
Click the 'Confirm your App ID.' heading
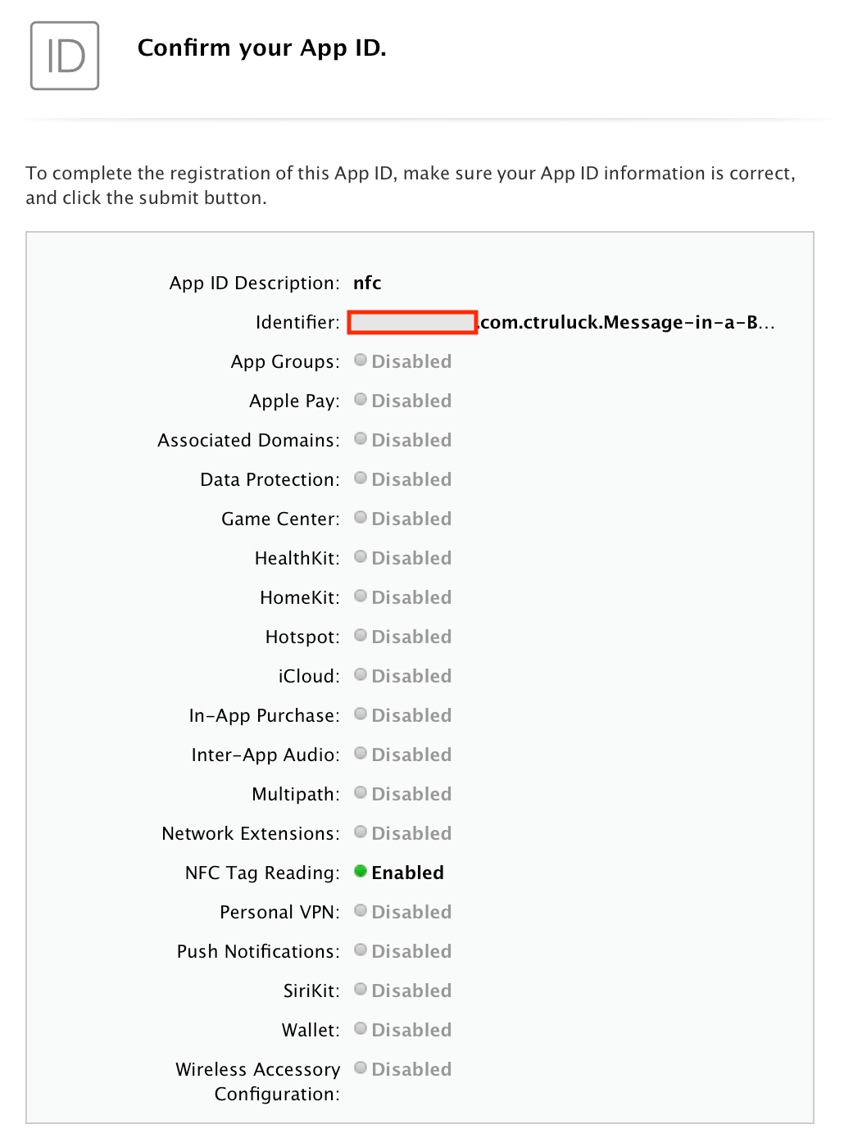(261, 48)
